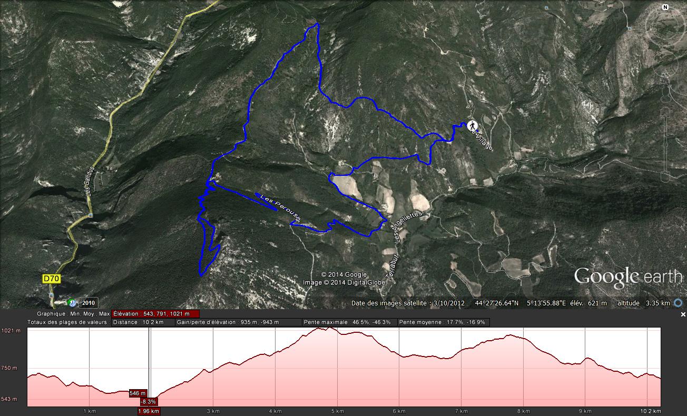The width and height of the screenshot is (687, 416).
Task: Click the Distance : 10.2 km value
Action: pyautogui.click(x=142, y=322)
